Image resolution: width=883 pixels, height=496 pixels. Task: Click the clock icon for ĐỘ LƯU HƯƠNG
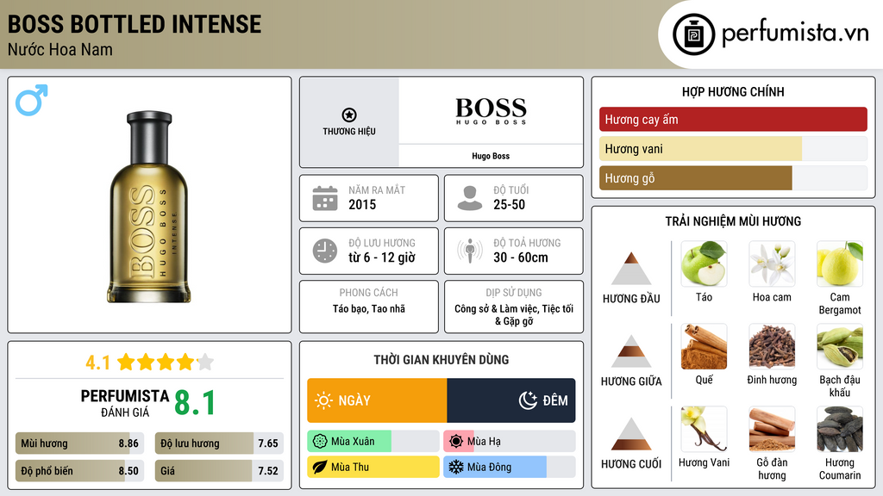coord(324,251)
